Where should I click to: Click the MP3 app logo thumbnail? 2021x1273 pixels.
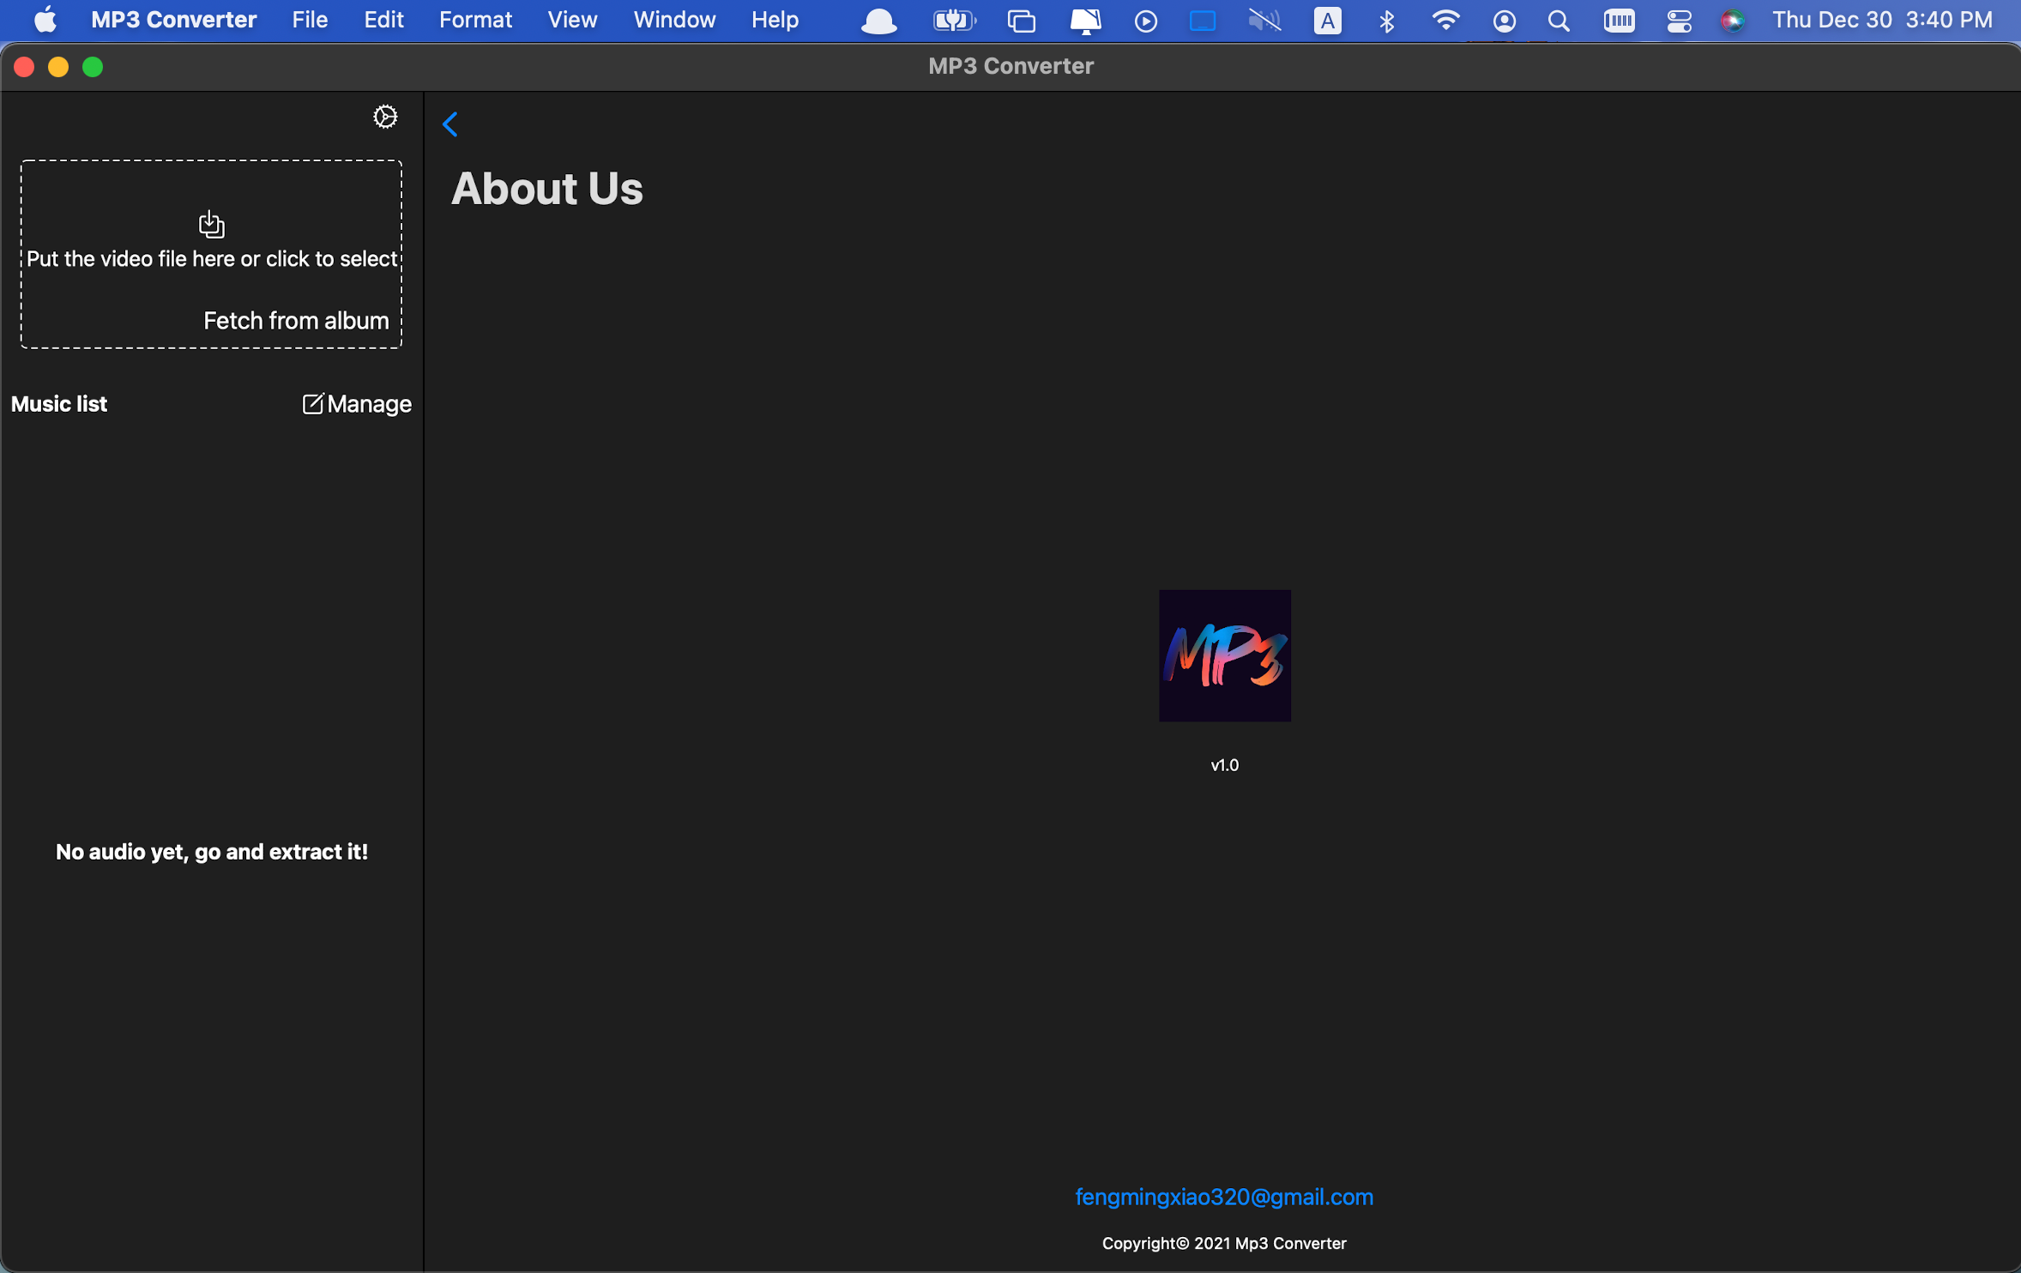pyautogui.click(x=1224, y=655)
